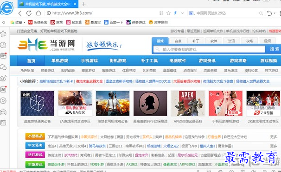
Task: Collapse the favorites bar with left chevron
Action: 4,22
